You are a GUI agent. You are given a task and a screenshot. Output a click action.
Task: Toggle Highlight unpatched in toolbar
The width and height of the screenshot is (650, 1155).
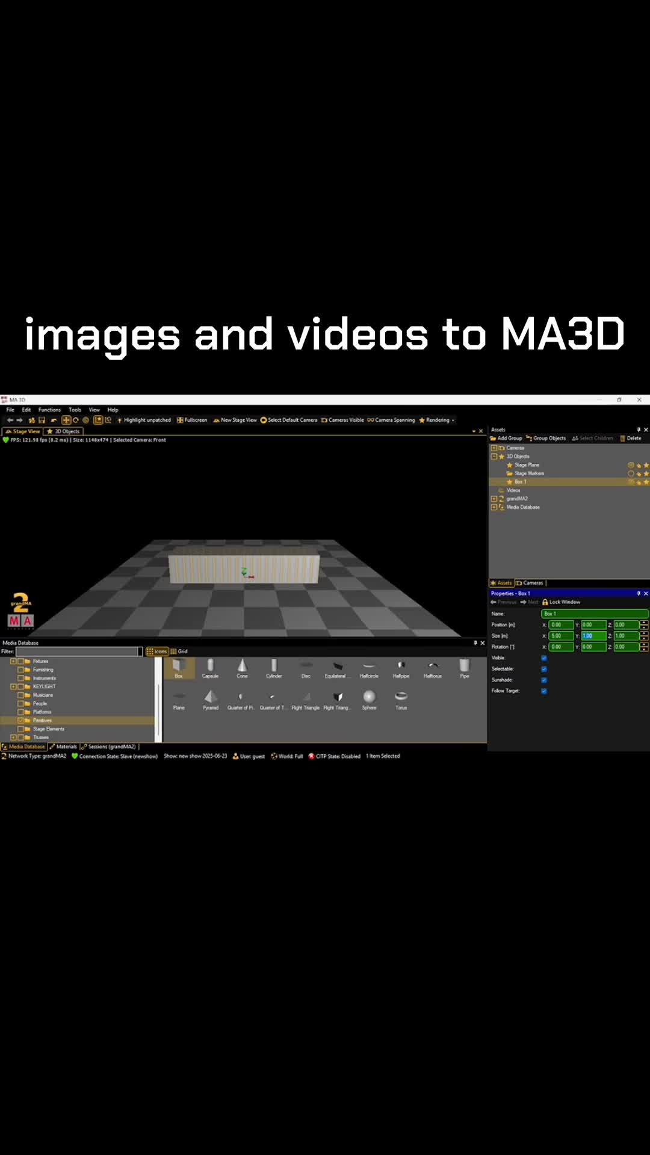tap(144, 420)
